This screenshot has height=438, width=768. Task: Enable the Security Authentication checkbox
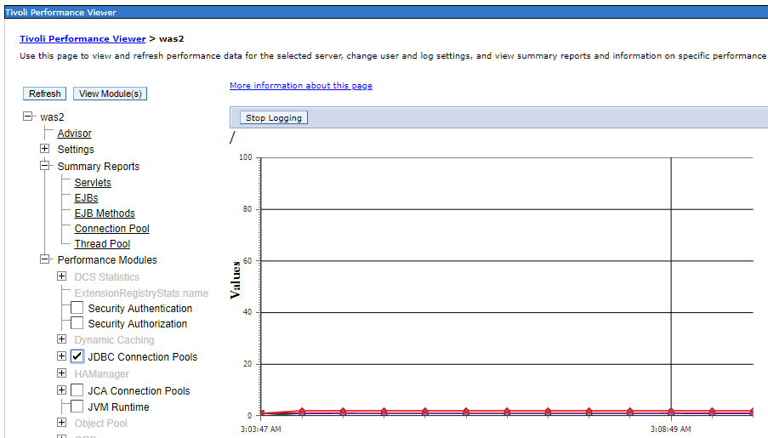77,308
